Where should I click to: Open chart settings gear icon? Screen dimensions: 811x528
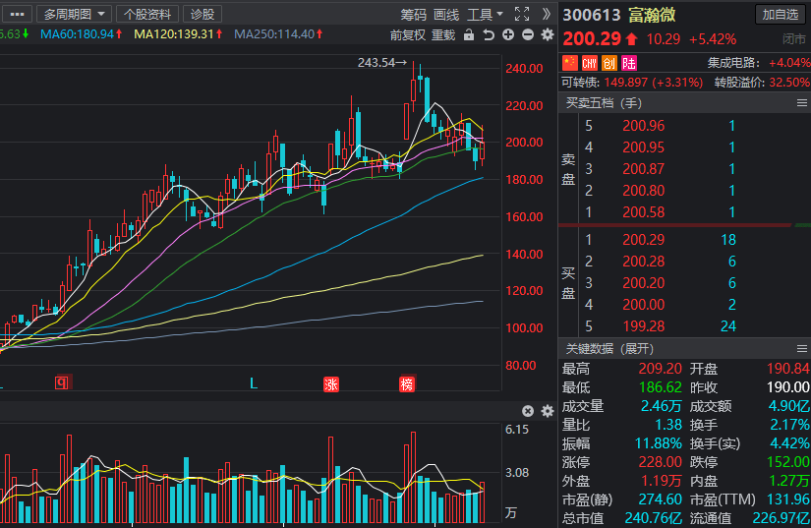(548, 34)
